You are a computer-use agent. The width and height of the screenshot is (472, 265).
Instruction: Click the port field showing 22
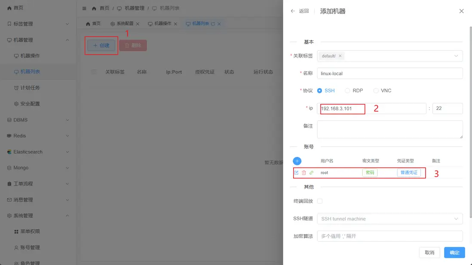pyautogui.click(x=447, y=108)
